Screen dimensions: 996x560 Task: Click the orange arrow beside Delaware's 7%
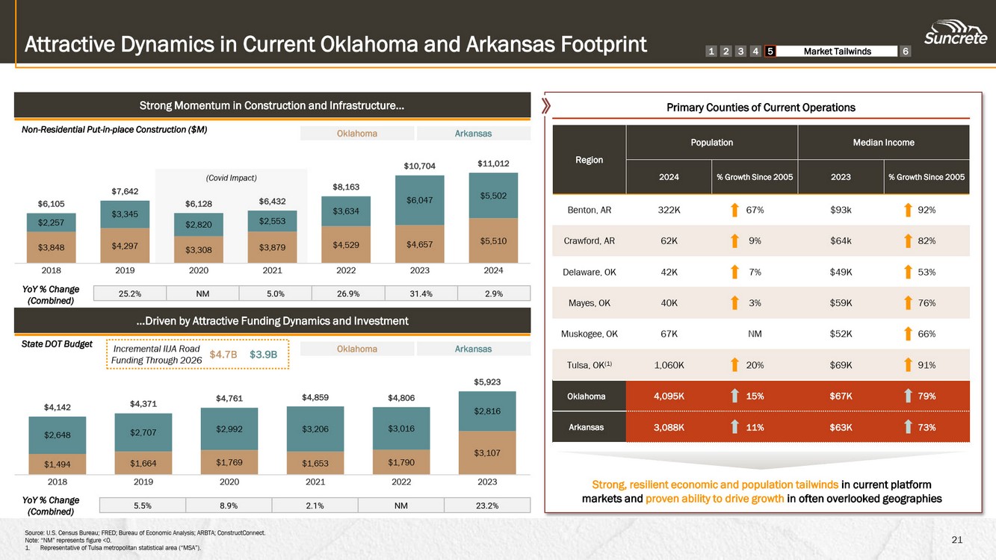tap(735, 272)
